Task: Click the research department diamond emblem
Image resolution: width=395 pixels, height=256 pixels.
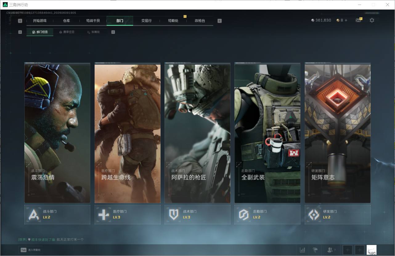Action: tap(314, 214)
